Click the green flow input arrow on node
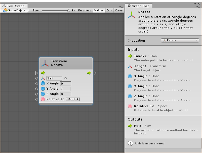 (x=43, y=73)
